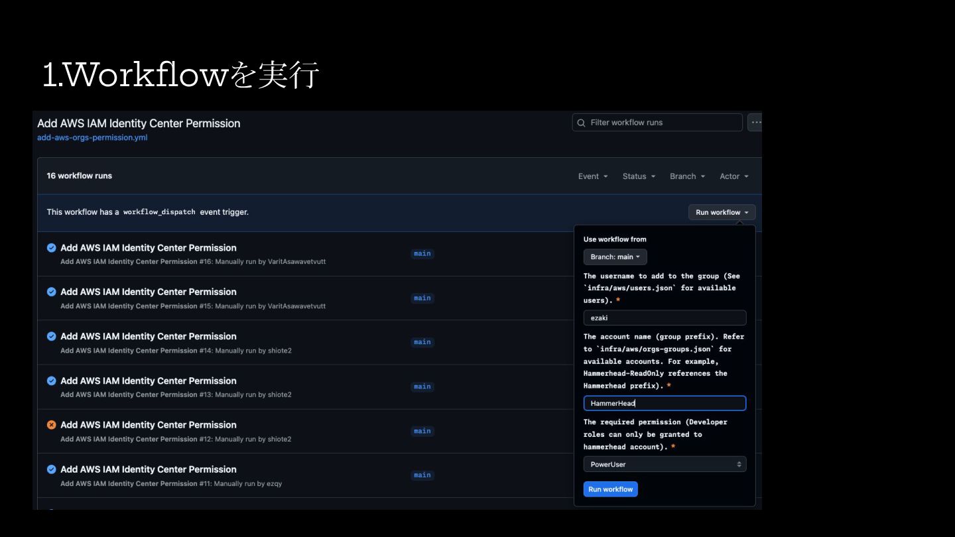
Task: Click the '16 workflow runs' count text
Action: 80,176
